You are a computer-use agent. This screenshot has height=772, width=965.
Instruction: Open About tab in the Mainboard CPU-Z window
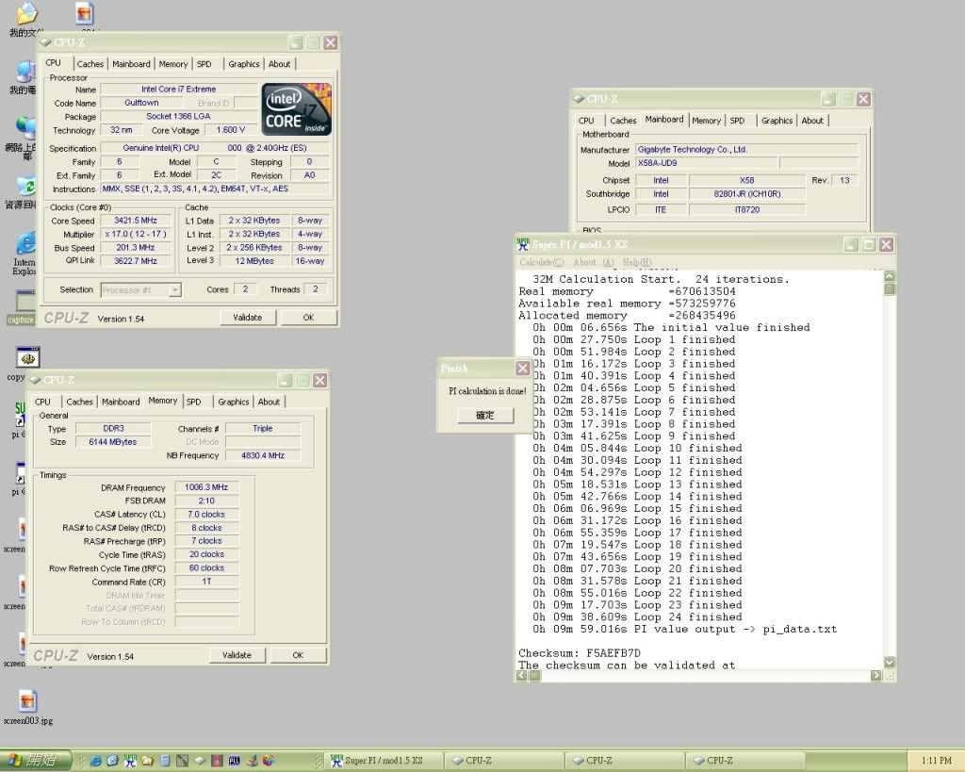coord(812,121)
